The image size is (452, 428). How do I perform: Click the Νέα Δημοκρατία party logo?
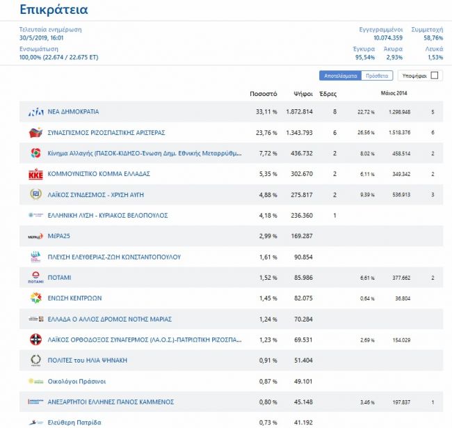(x=35, y=112)
